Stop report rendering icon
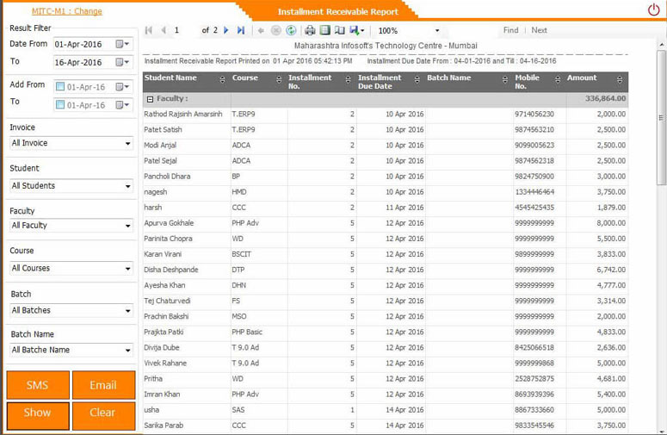 click(x=276, y=30)
